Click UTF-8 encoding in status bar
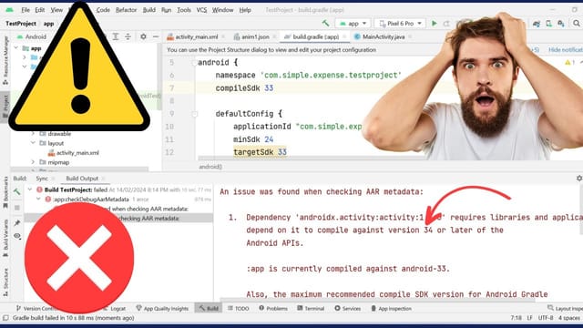 (546, 318)
